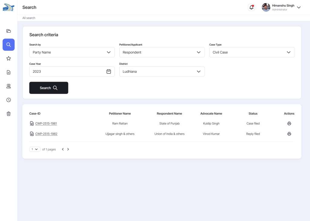Image resolution: width=310 pixels, height=221 pixels.
Task: Expand the Search by Party Name dropdown
Action: [72, 52]
